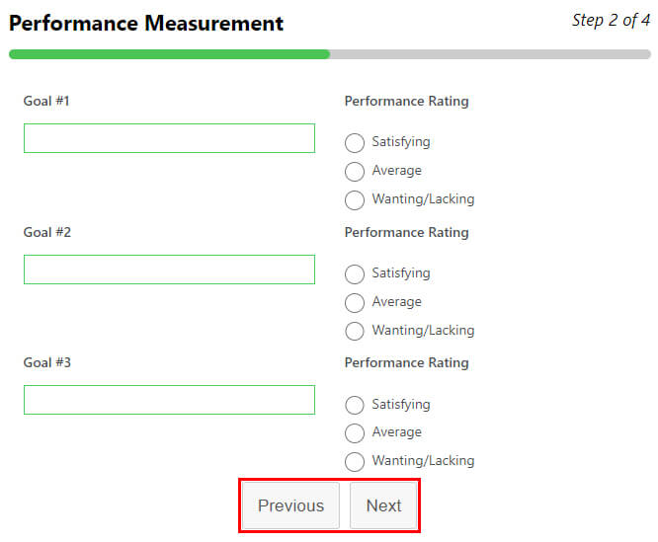Choose Average rating for Goal #3
Image resolution: width=658 pixels, height=542 pixels.
point(355,433)
